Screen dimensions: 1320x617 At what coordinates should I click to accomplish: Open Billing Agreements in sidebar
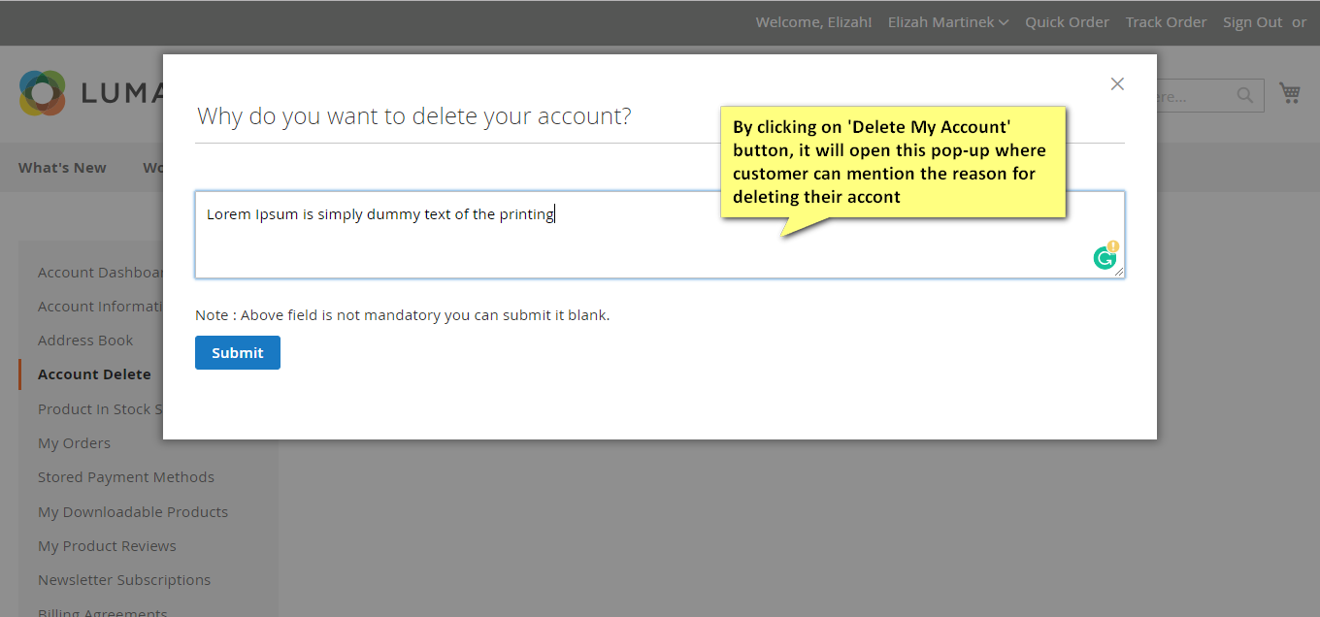(x=103, y=611)
